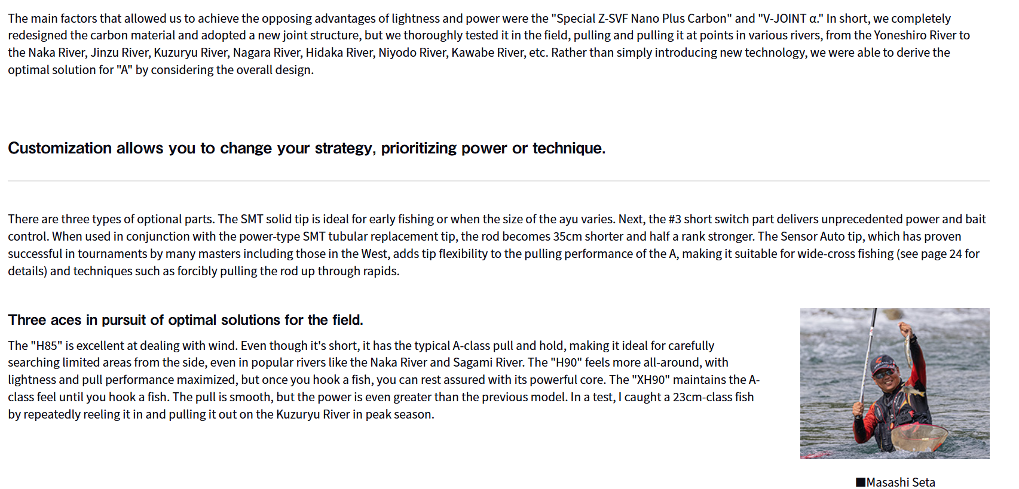Click the Customization allows you heading
Viewport: 1019px width, 489px height.
click(x=306, y=148)
